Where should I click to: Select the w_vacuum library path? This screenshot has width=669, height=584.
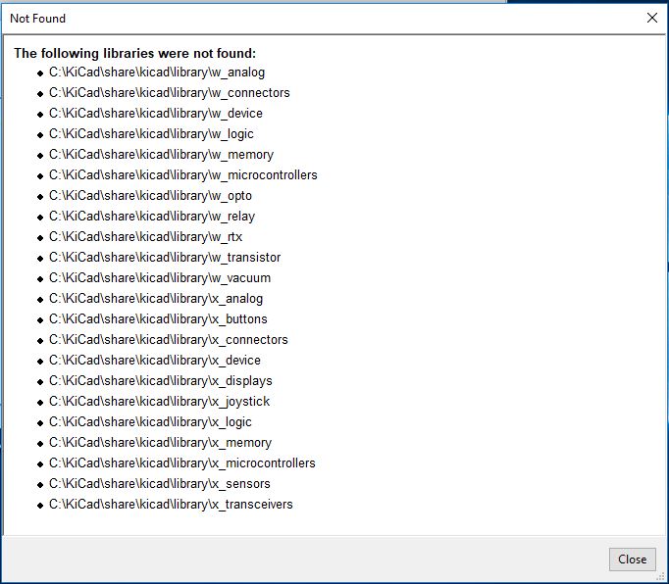[160, 278]
